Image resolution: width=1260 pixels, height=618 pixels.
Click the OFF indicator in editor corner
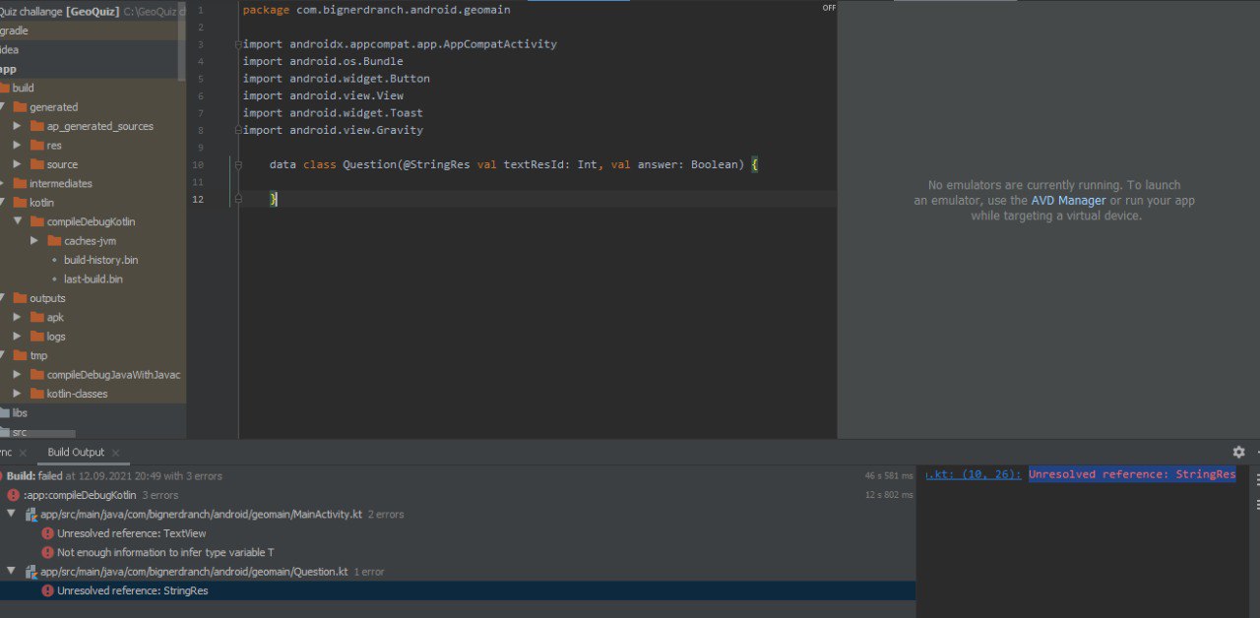click(x=829, y=8)
